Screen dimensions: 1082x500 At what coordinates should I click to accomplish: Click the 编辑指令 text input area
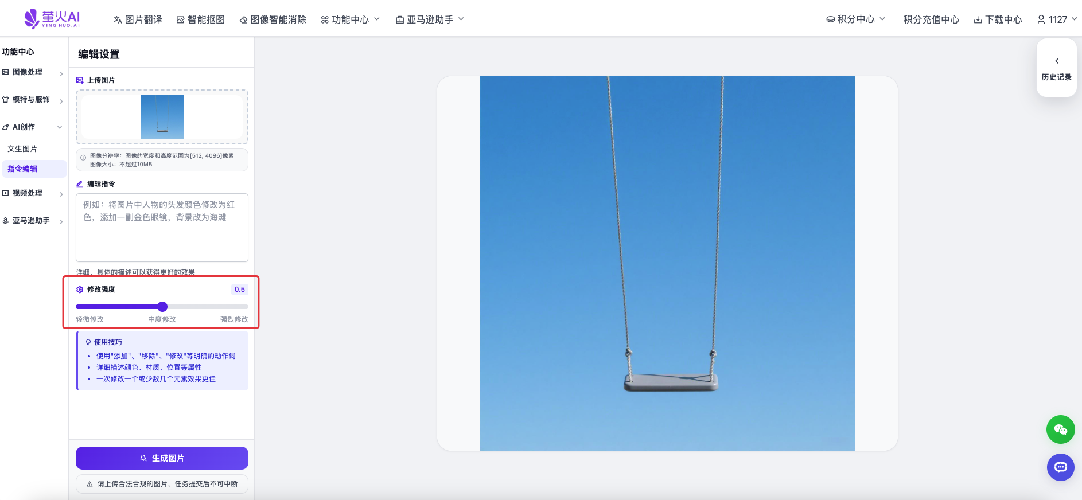point(162,228)
